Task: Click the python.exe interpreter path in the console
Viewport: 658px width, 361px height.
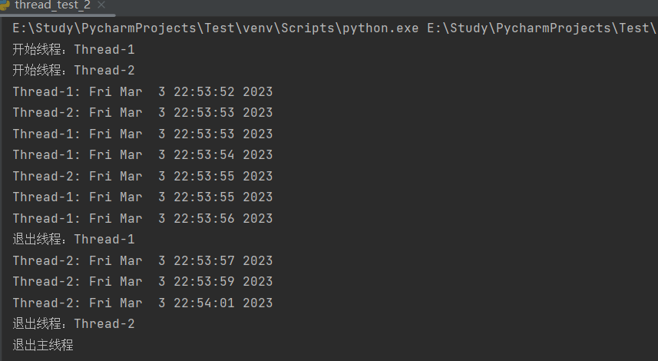Action: tap(216, 28)
